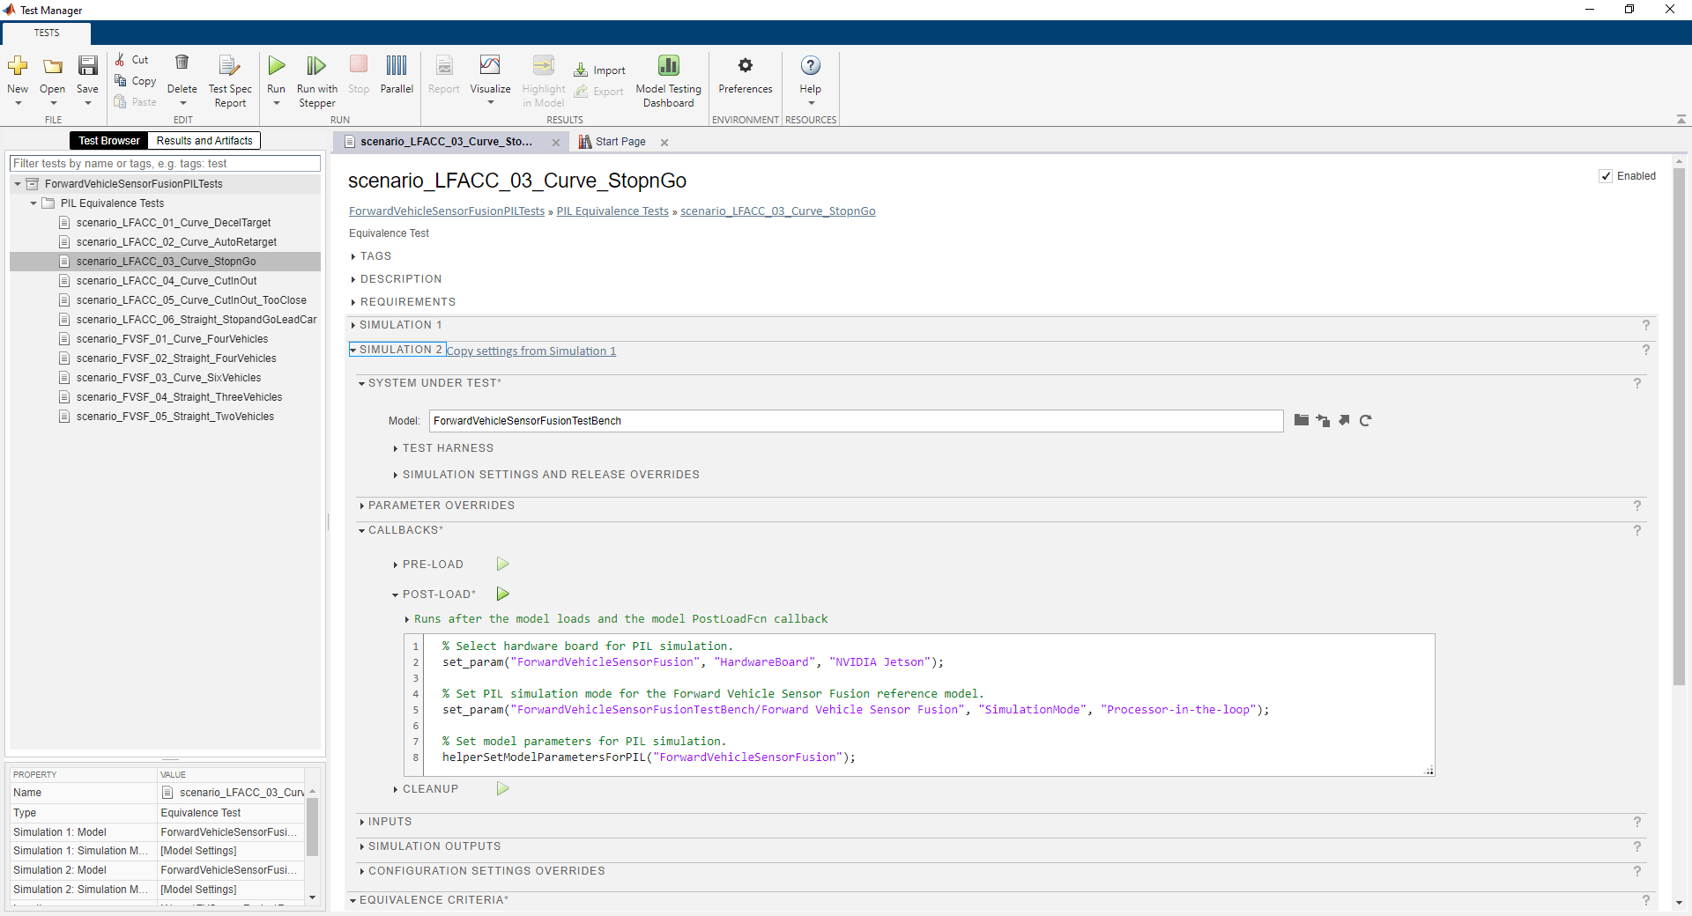The image size is (1692, 916).
Task: Expand the PARAMETER OVERRIDES section
Action: (362, 506)
